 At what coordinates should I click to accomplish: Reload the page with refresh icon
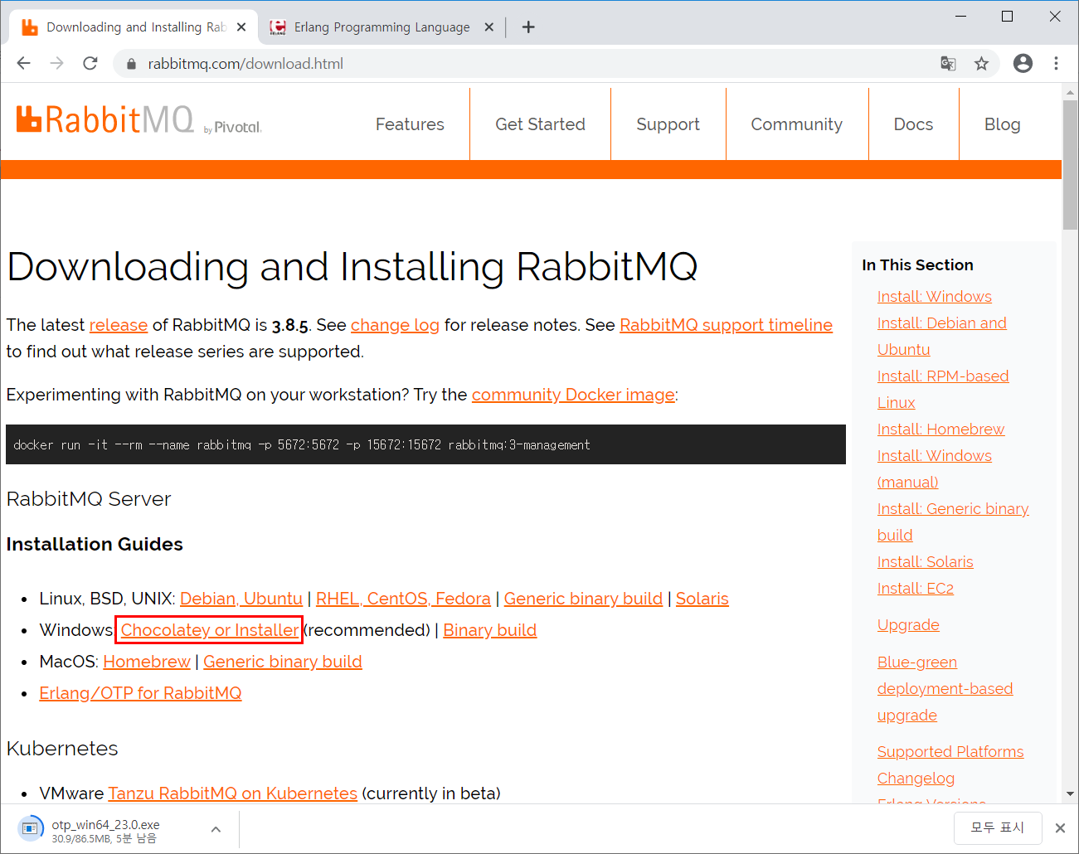tap(90, 63)
